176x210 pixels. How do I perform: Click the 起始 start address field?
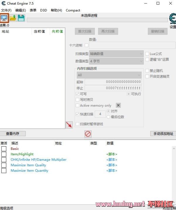pos(113,82)
